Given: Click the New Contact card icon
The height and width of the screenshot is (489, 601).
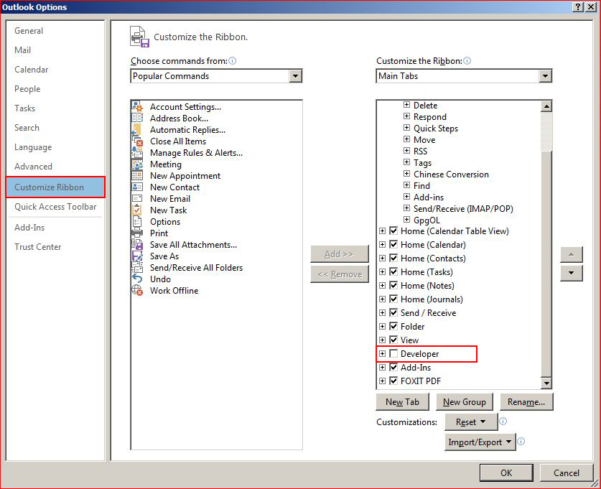Looking at the screenshot, I should tap(137, 187).
